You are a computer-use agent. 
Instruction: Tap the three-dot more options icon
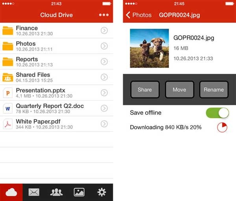(x=104, y=15)
